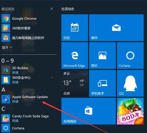Select Cortana in the app list
The width and height of the screenshot is (147, 133).
tap(29, 128)
